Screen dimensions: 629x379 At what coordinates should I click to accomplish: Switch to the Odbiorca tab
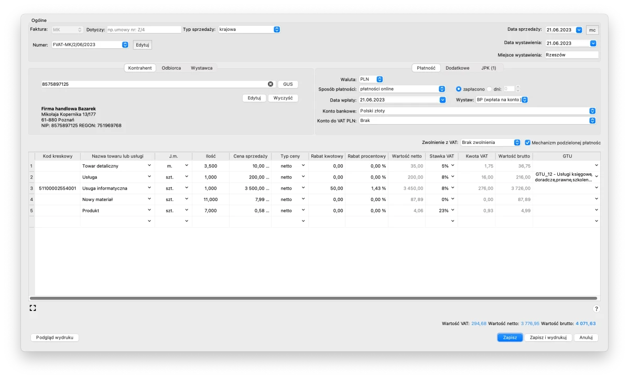[171, 68]
